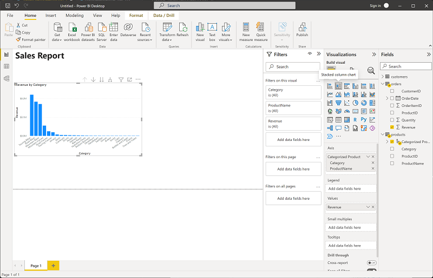Open the Format ribbon tab

[136, 16]
